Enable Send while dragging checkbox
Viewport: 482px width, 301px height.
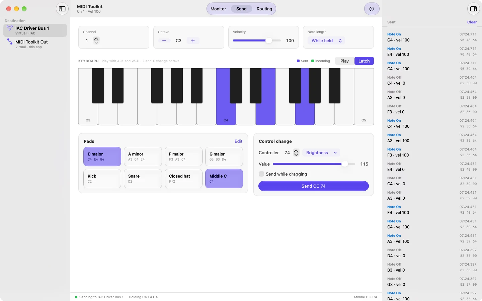(x=261, y=174)
